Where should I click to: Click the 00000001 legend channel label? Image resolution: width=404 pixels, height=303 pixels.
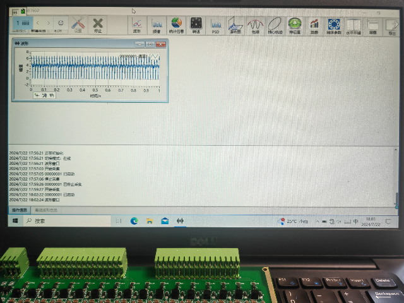coord(133,56)
